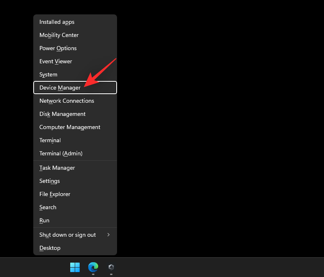Open Device Manager
This screenshot has height=277, width=324.
point(60,88)
